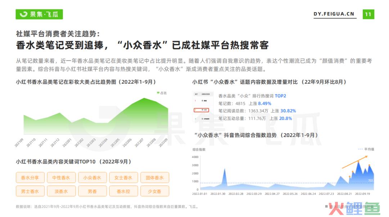The height and width of the screenshot is (217, 389).
Task: Click the 202201 axis label
Action: point(67,143)
